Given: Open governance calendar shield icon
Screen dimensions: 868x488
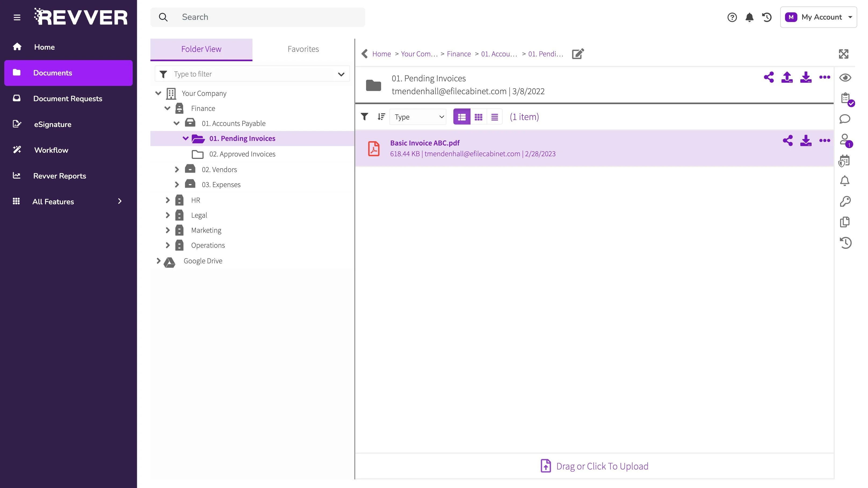Looking at the screenshot, I should (844, 161).
